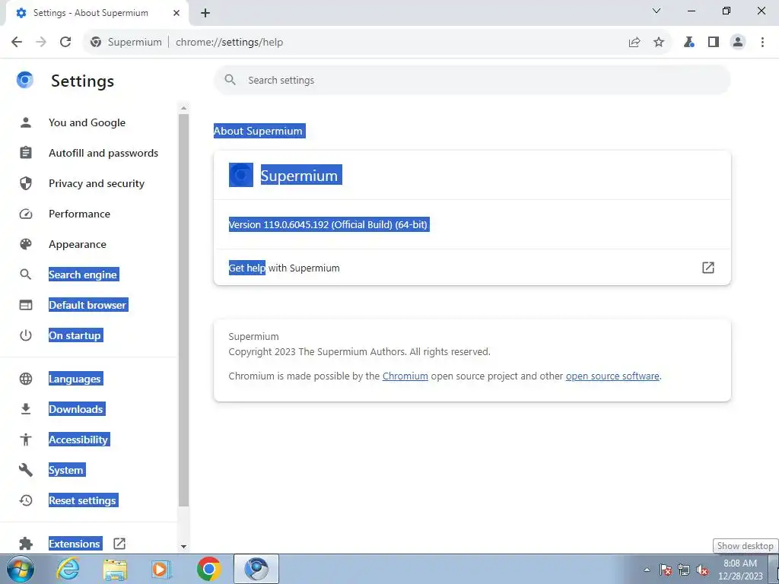This screenshot has height=584, width=779.
Task: Open the three-dot browser menu
Action: click(x=762, y=43)
